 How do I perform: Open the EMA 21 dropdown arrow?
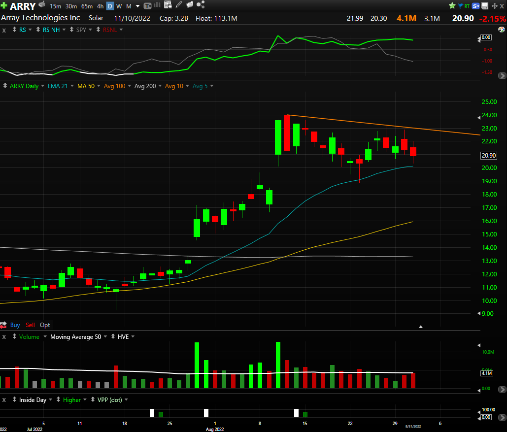pos(72,86)
